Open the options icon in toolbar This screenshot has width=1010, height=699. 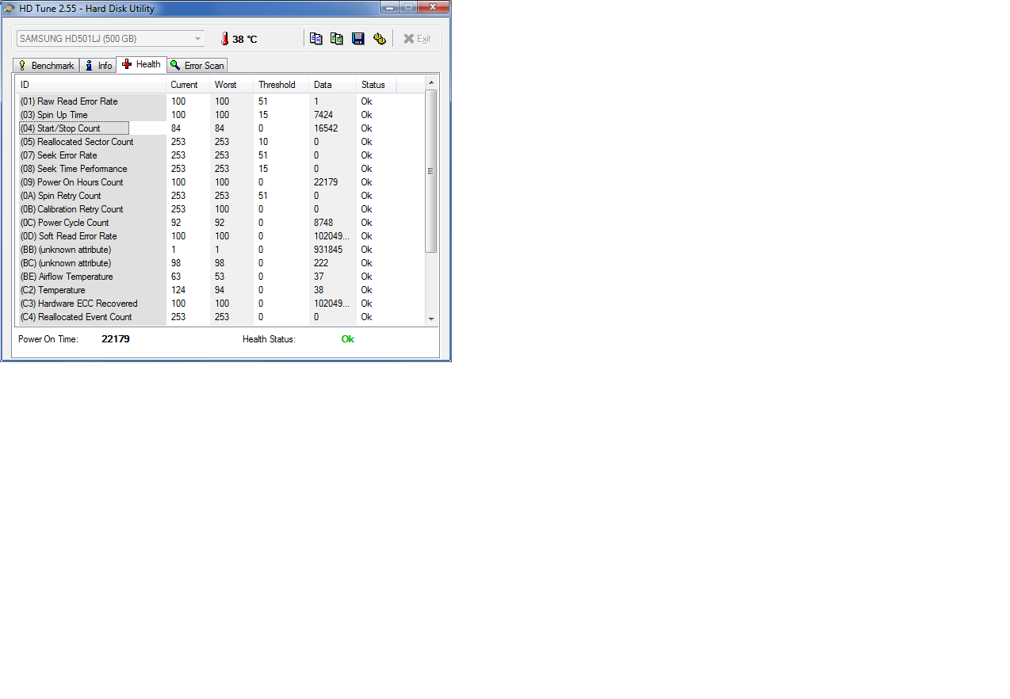pos(380,39)
